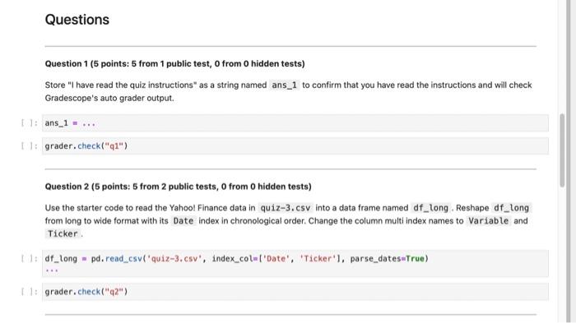The image size is (576, 323).
Task: Click the Question 2 bold header text
Action: pyautogui.click(x=179, y=187)
